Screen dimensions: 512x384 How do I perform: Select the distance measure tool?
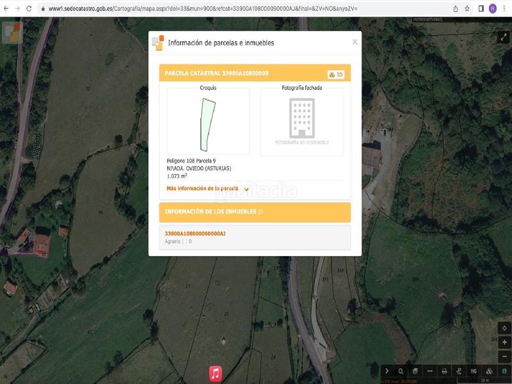tap(429, 371)
